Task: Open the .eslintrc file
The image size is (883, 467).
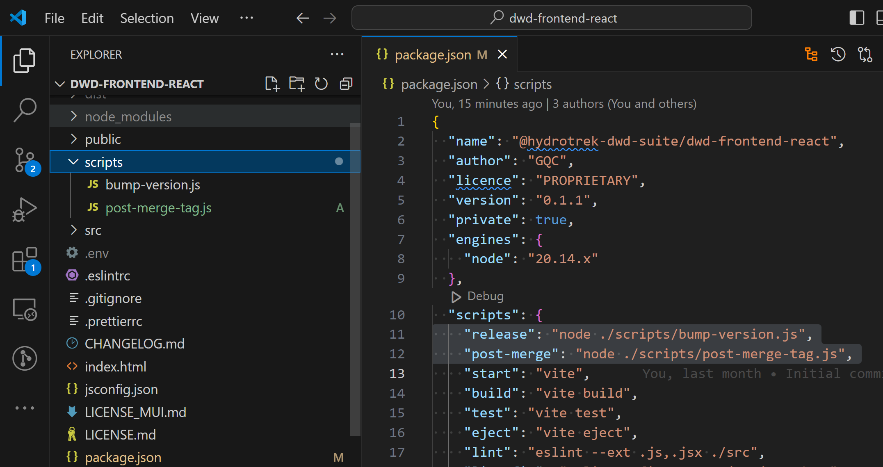Action: [x=205, y=276]
